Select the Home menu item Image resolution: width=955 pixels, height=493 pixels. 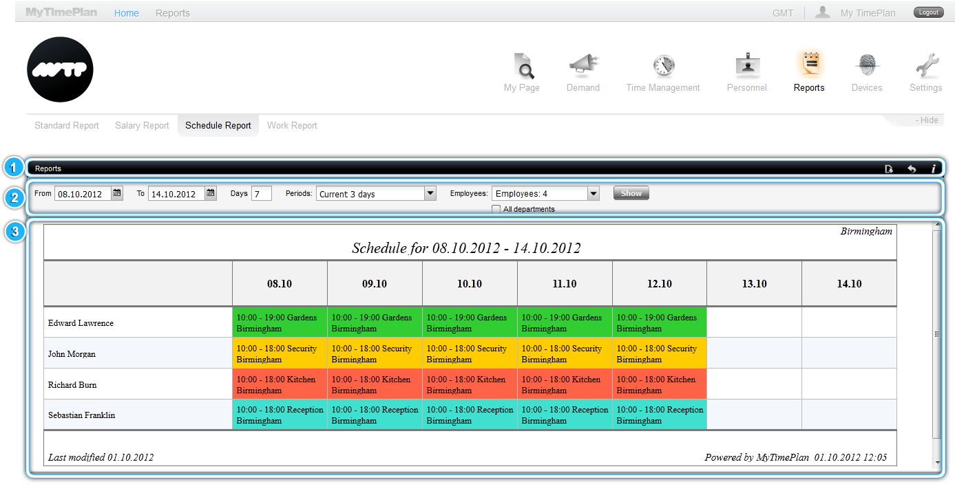[127, 13]
